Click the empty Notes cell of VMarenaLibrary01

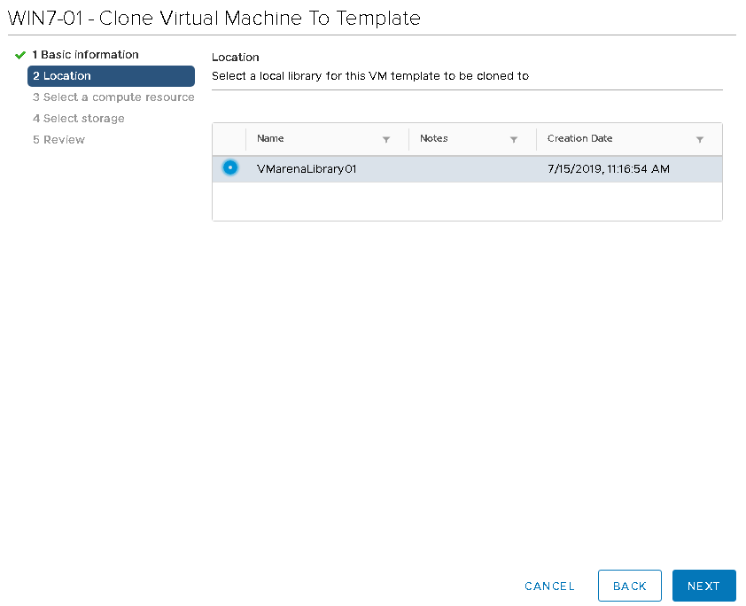(x=472, y=169)
